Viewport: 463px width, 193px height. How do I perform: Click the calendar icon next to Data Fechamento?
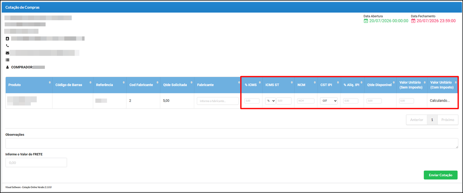pyautogui.click(x=413, y=21)
